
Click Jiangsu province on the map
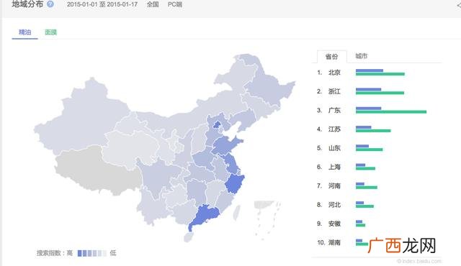[231, 164]
